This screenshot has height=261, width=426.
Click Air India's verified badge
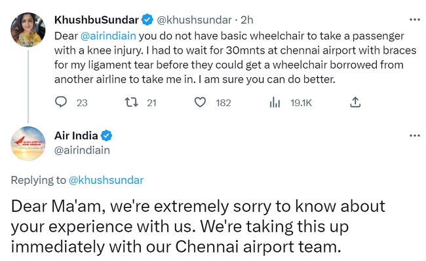(106, 135)
